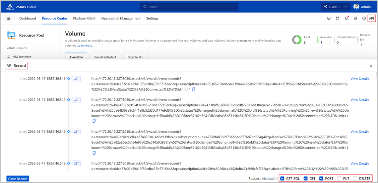
Task: Click the help question mark icon
Action: click(x=364, y=19)
